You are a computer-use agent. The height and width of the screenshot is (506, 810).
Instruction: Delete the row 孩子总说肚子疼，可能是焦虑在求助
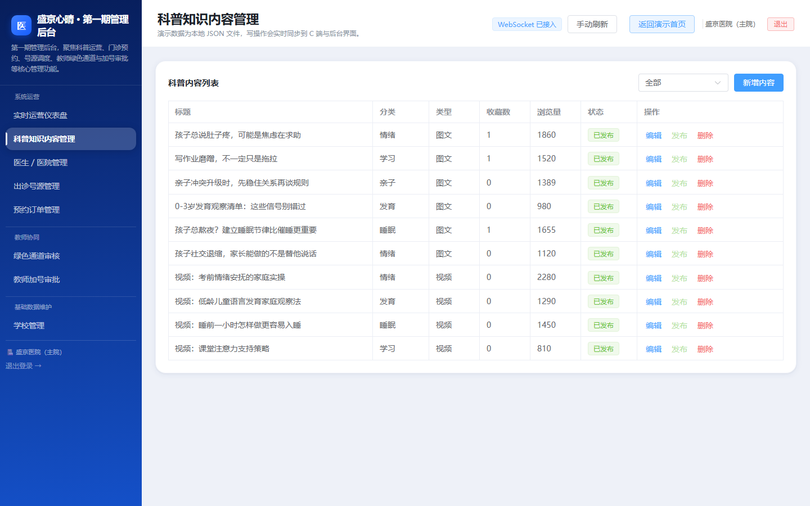click(705, 135)
